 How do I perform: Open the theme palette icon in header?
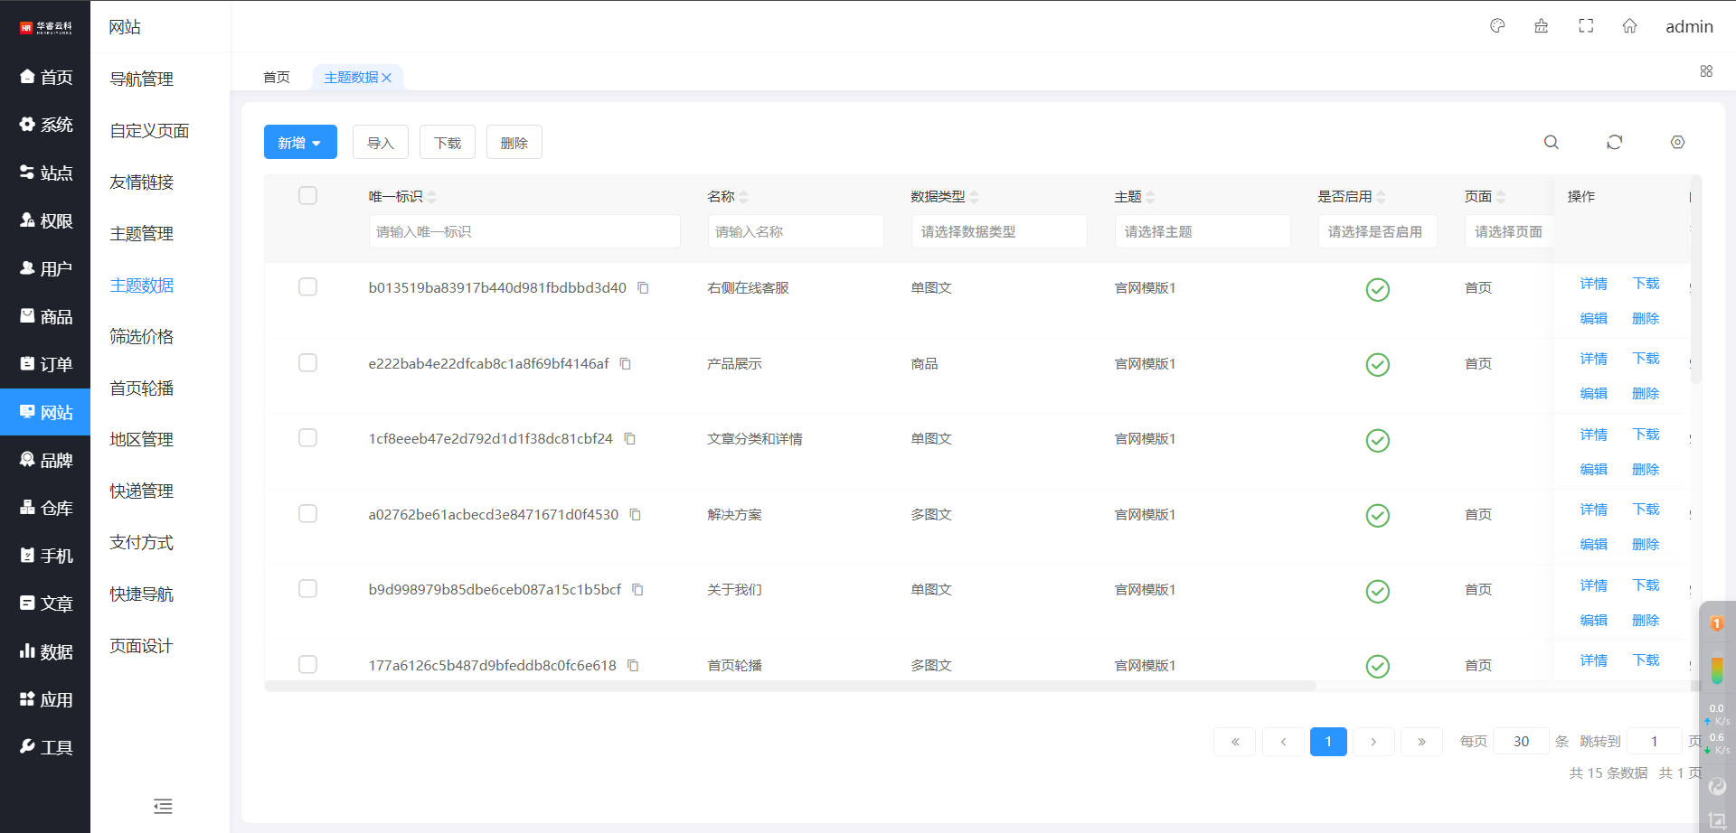[x=1497, y=26]
